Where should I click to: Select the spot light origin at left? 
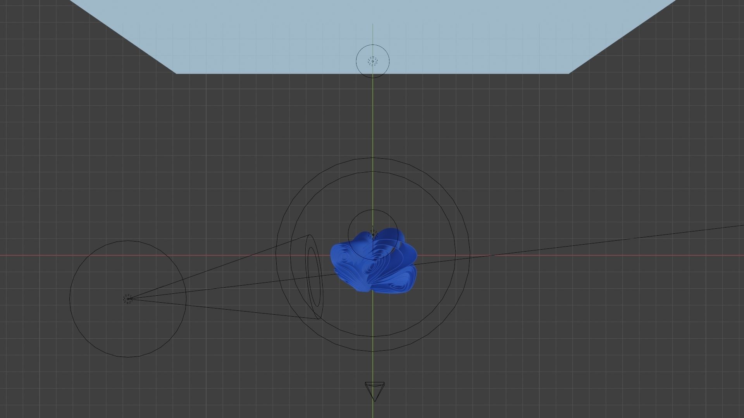(x=128, y=298)
